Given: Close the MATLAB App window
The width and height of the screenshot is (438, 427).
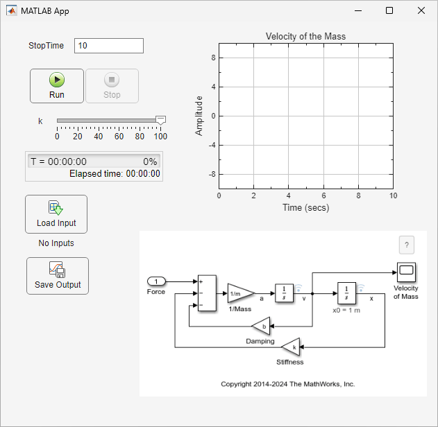Looking at the screenshot, I should [421, 10].
